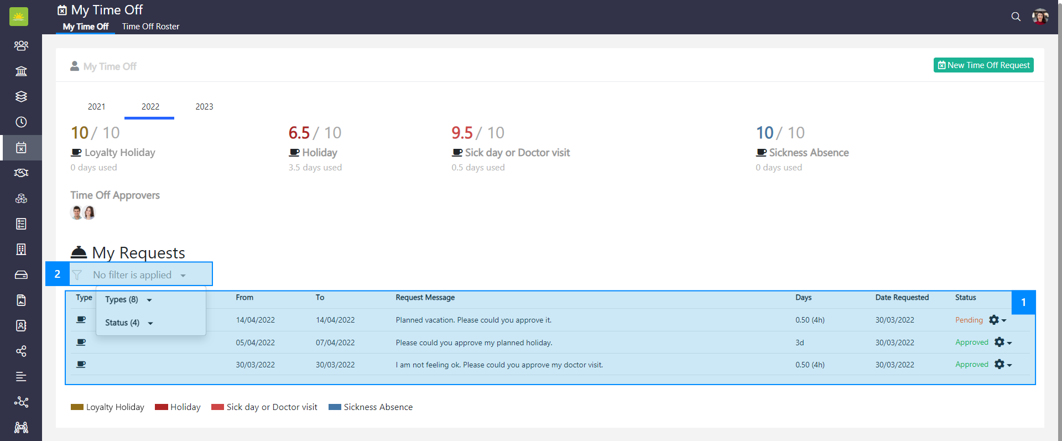Click the search magnifier icon
This screenshot has height=441, width=1062.
(x=1016, y=17)
